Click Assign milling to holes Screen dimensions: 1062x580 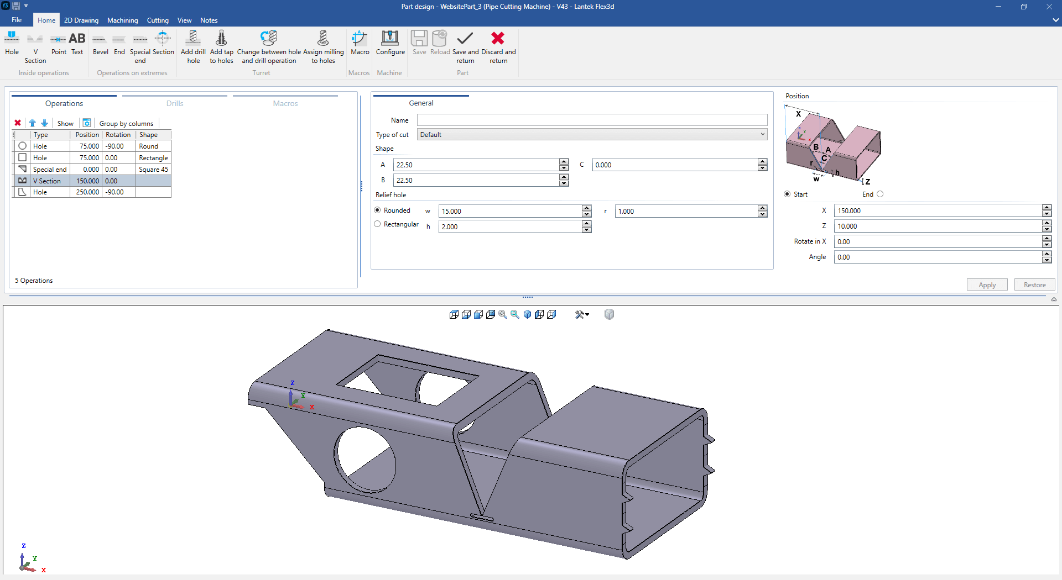tap(324, 47)
